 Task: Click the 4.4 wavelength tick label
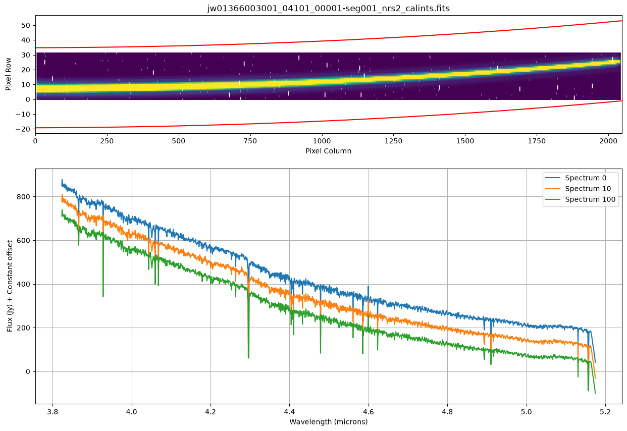pos(289,411)
